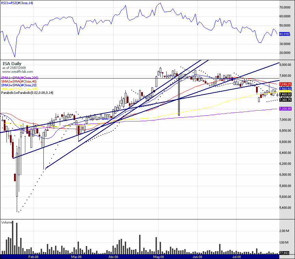Screen dimensions: 295x259
Task: Click the Feb-08 date axis label
Action: (33, 257)
